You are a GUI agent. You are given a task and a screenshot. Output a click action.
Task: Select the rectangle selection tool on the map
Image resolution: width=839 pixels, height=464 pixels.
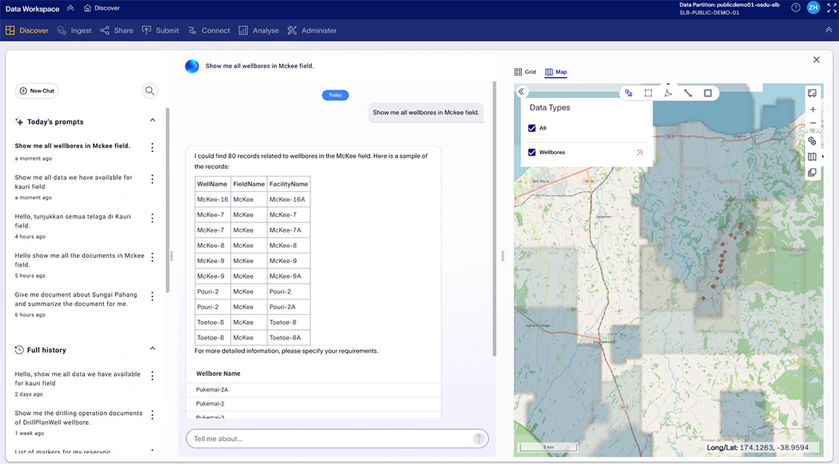[648, 93]
